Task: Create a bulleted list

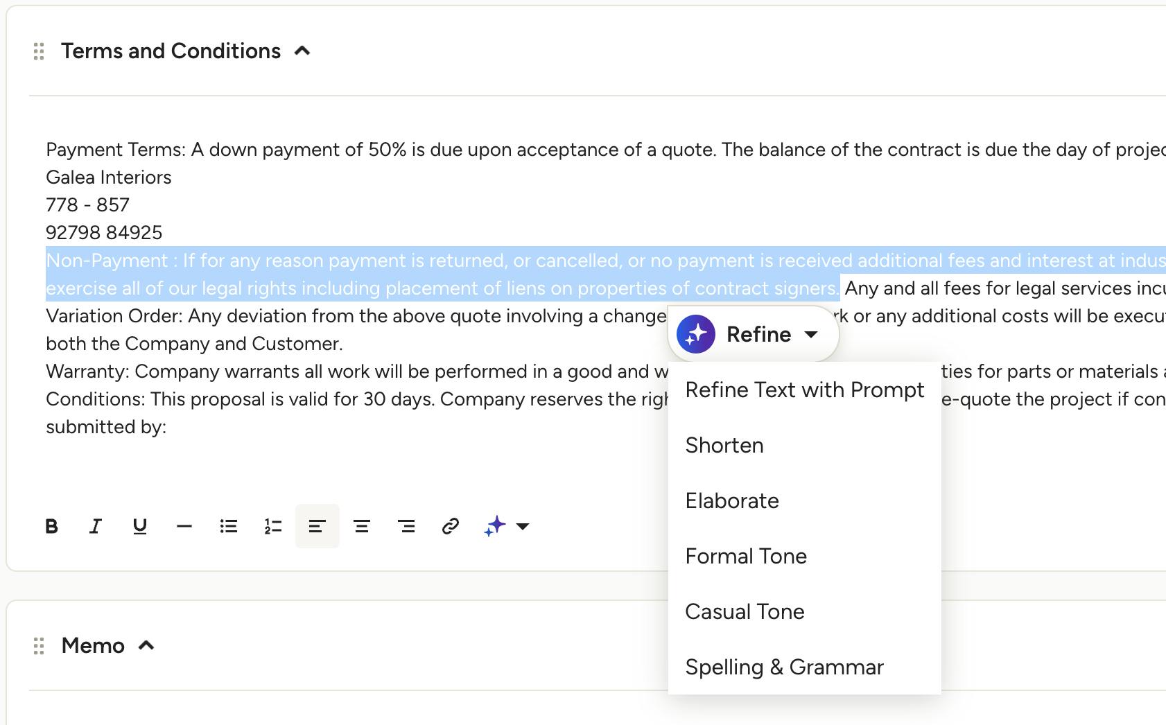Action: 229,526
